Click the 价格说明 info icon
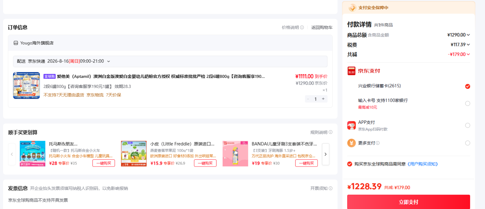Viewport: 485px width, 209px height. pyautogui.click(x=302, y=28)
